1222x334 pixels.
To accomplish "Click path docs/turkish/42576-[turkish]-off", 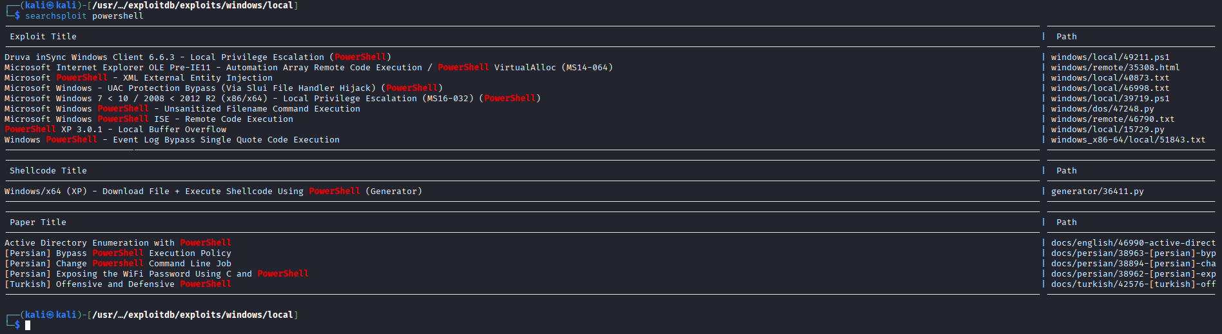I will 1133,284.
